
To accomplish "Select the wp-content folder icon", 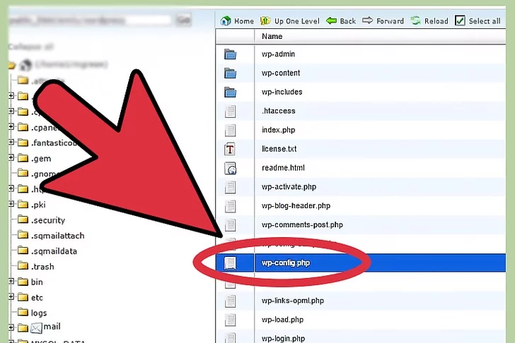I will (230, 73).
